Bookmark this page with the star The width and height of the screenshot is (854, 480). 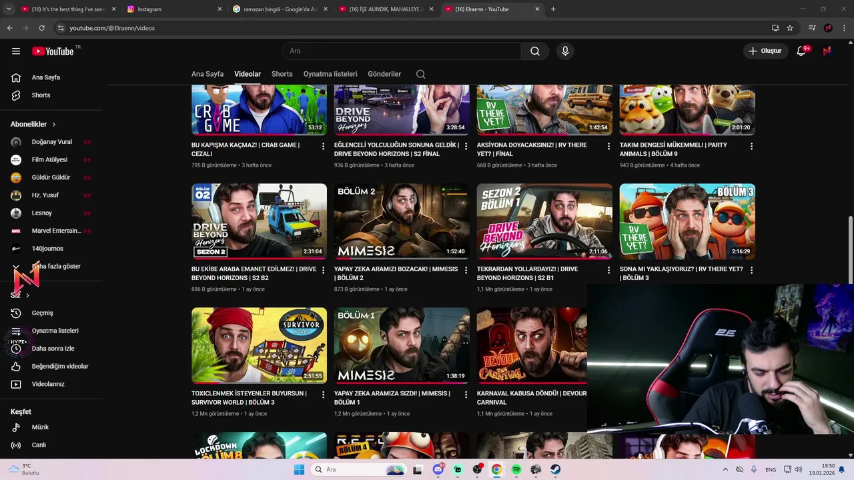click(x=790, y=28)
